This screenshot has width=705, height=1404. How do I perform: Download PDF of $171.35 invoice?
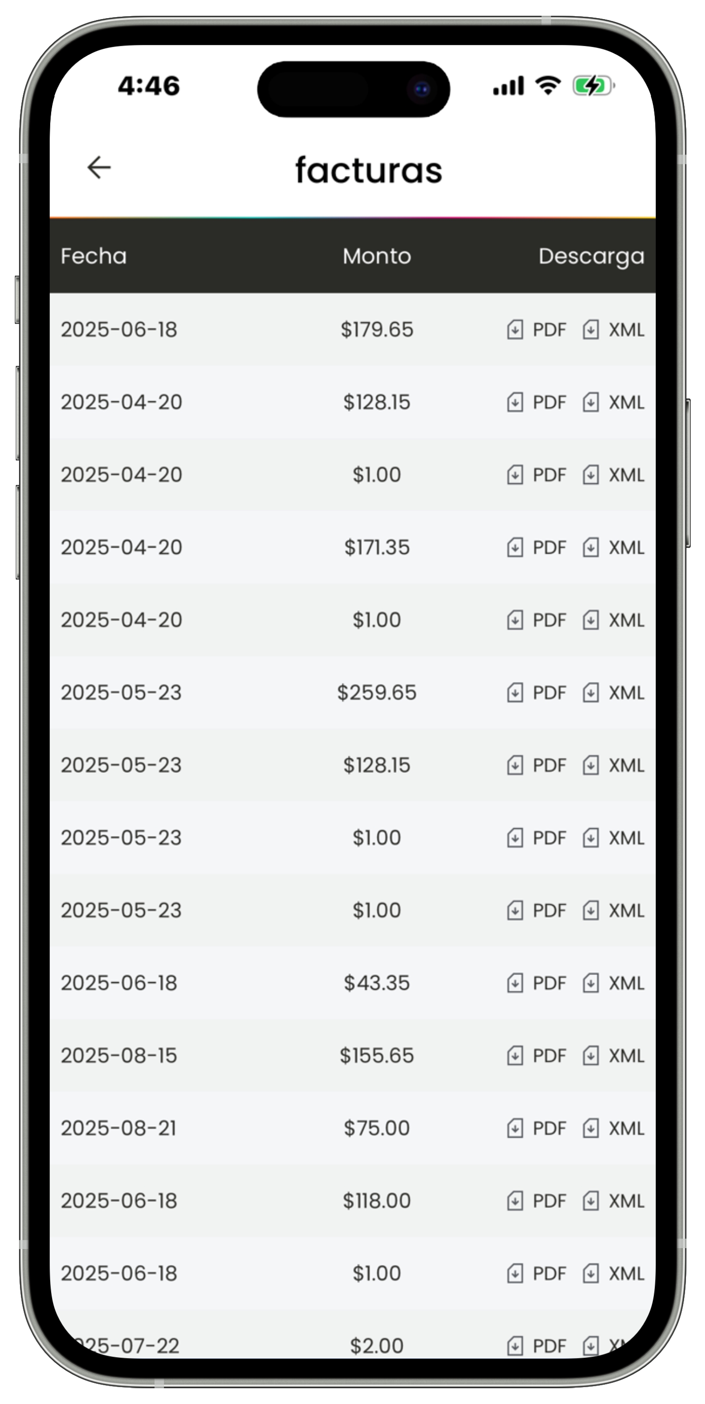(536, 547)
